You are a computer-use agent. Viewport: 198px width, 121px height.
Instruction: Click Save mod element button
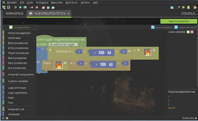click(179, 21)
